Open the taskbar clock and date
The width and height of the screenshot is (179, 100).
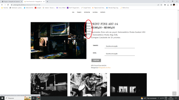[x=171, y=98]
